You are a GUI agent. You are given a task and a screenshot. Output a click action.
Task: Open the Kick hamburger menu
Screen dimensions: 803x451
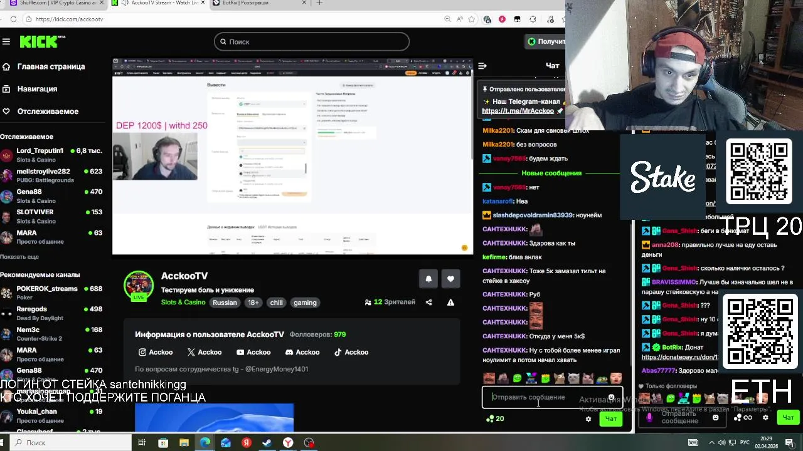tap(6, 41)
